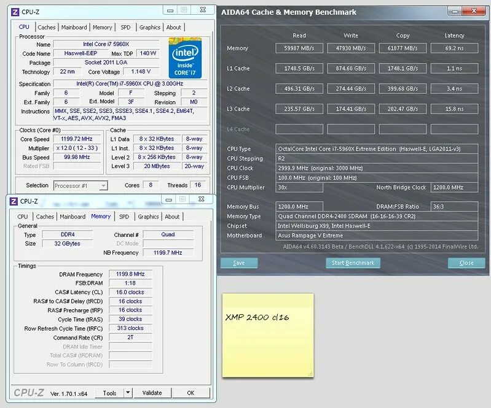Click the Validate button in CPU-Z

point(152,393)
